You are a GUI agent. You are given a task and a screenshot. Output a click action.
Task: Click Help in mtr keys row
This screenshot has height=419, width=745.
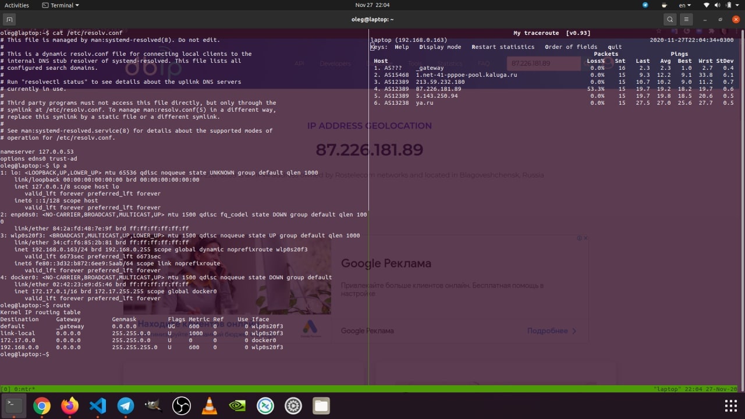pyautogui.click(x=402, y=47)
